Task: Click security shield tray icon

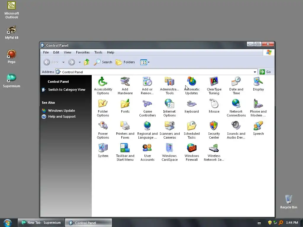Action: tap(270, 223)
